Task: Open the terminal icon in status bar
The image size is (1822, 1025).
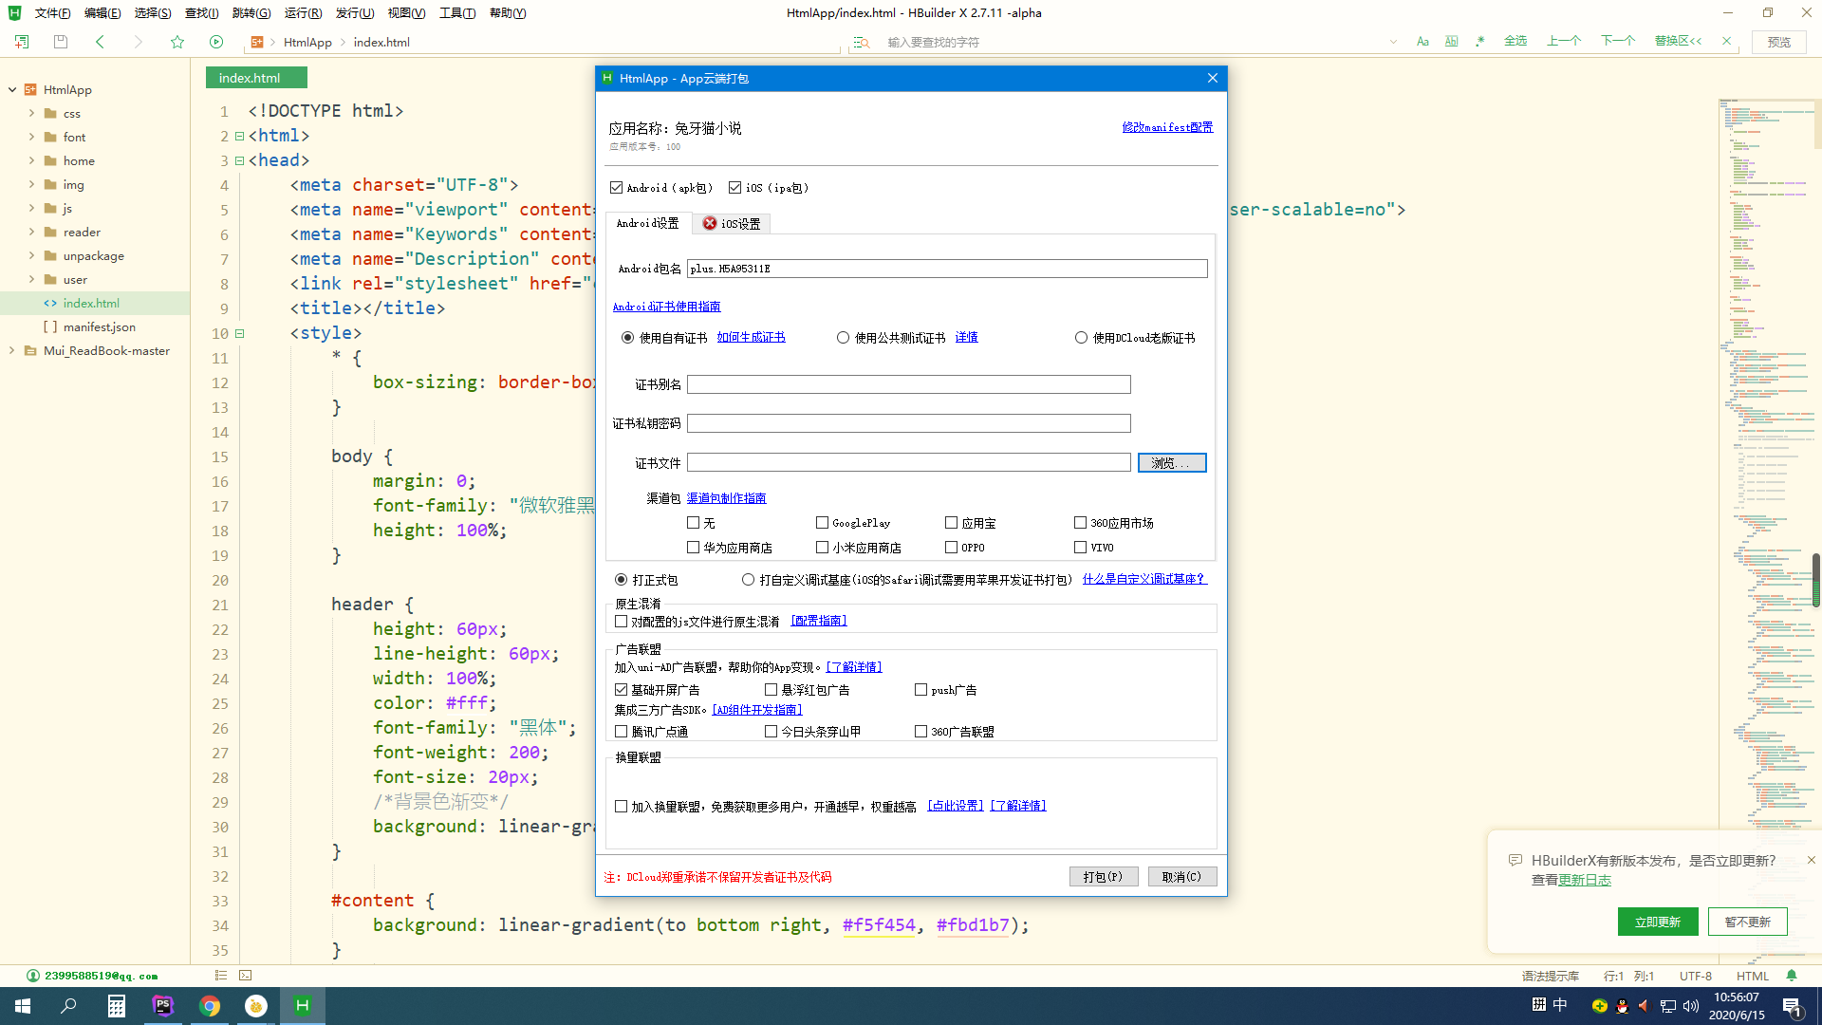Action: [246, 975]
